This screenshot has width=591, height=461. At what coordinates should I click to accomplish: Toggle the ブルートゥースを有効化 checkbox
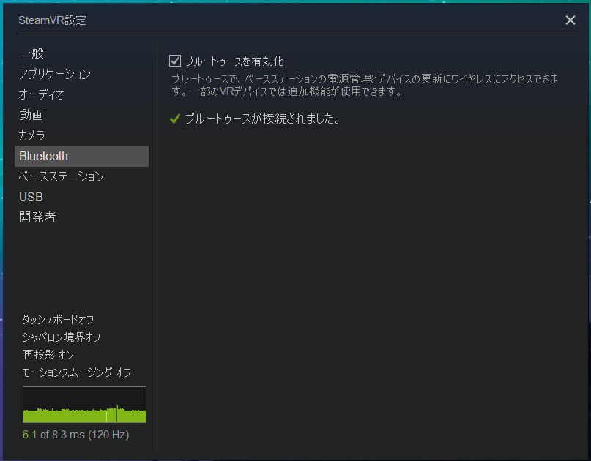coord(175,61)
